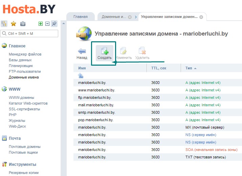Screen dimensions: 242x176
Task: Open Почтовые домены
Action: point(25,147)
